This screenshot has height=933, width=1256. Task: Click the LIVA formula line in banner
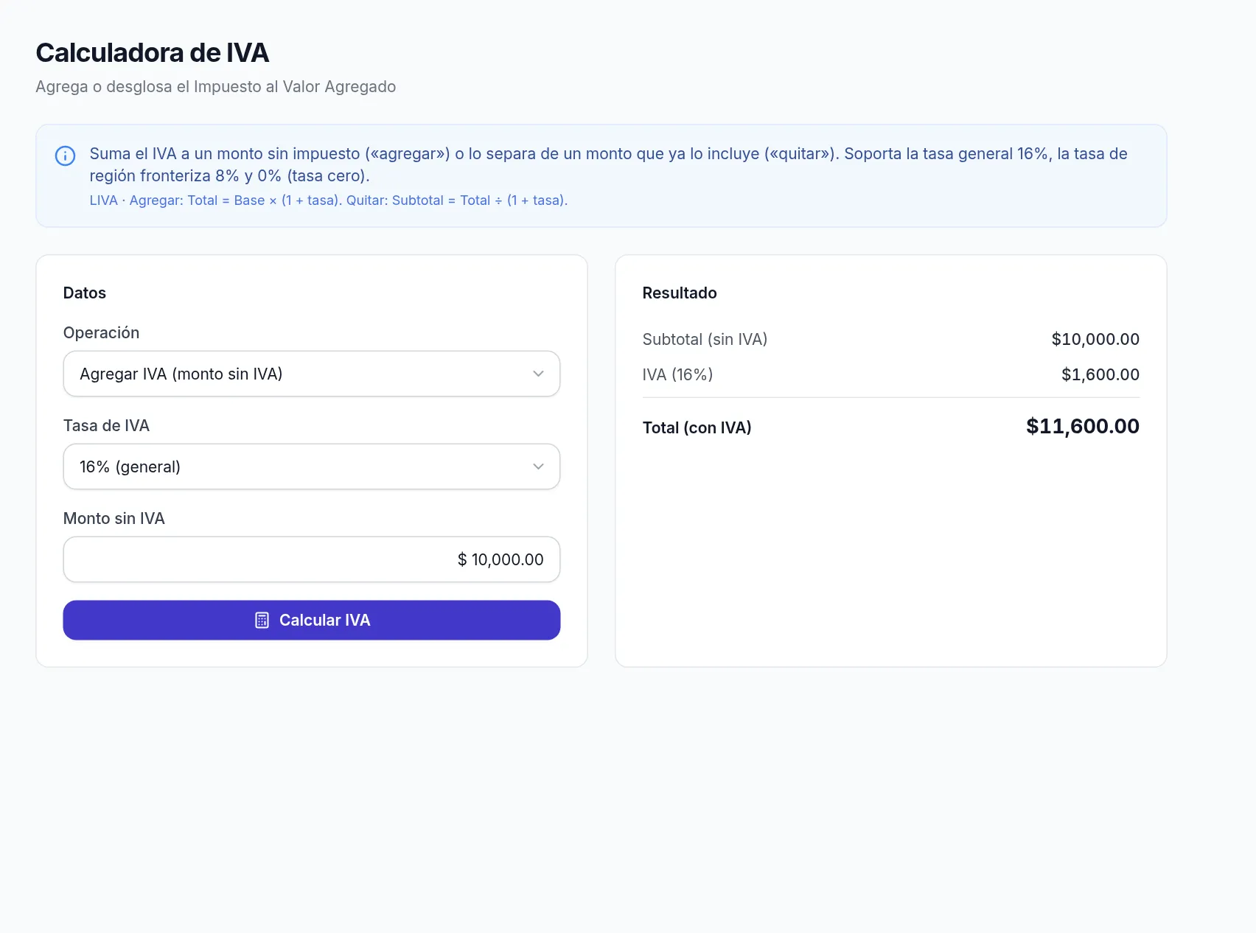pyautogui.click(x=328, y=200)
